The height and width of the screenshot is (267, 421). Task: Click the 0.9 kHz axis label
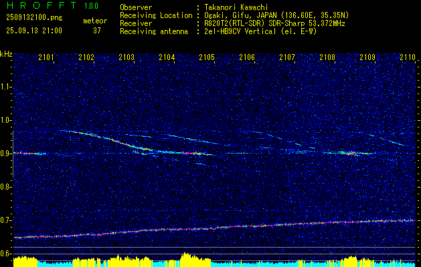(5, 154)
